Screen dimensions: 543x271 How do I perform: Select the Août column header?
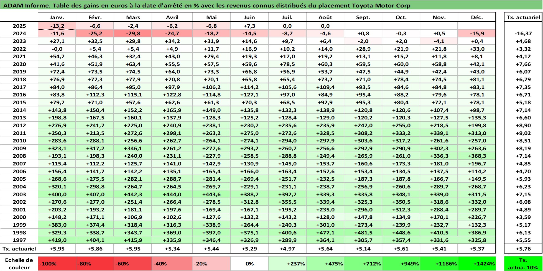(x=325, y=17)
